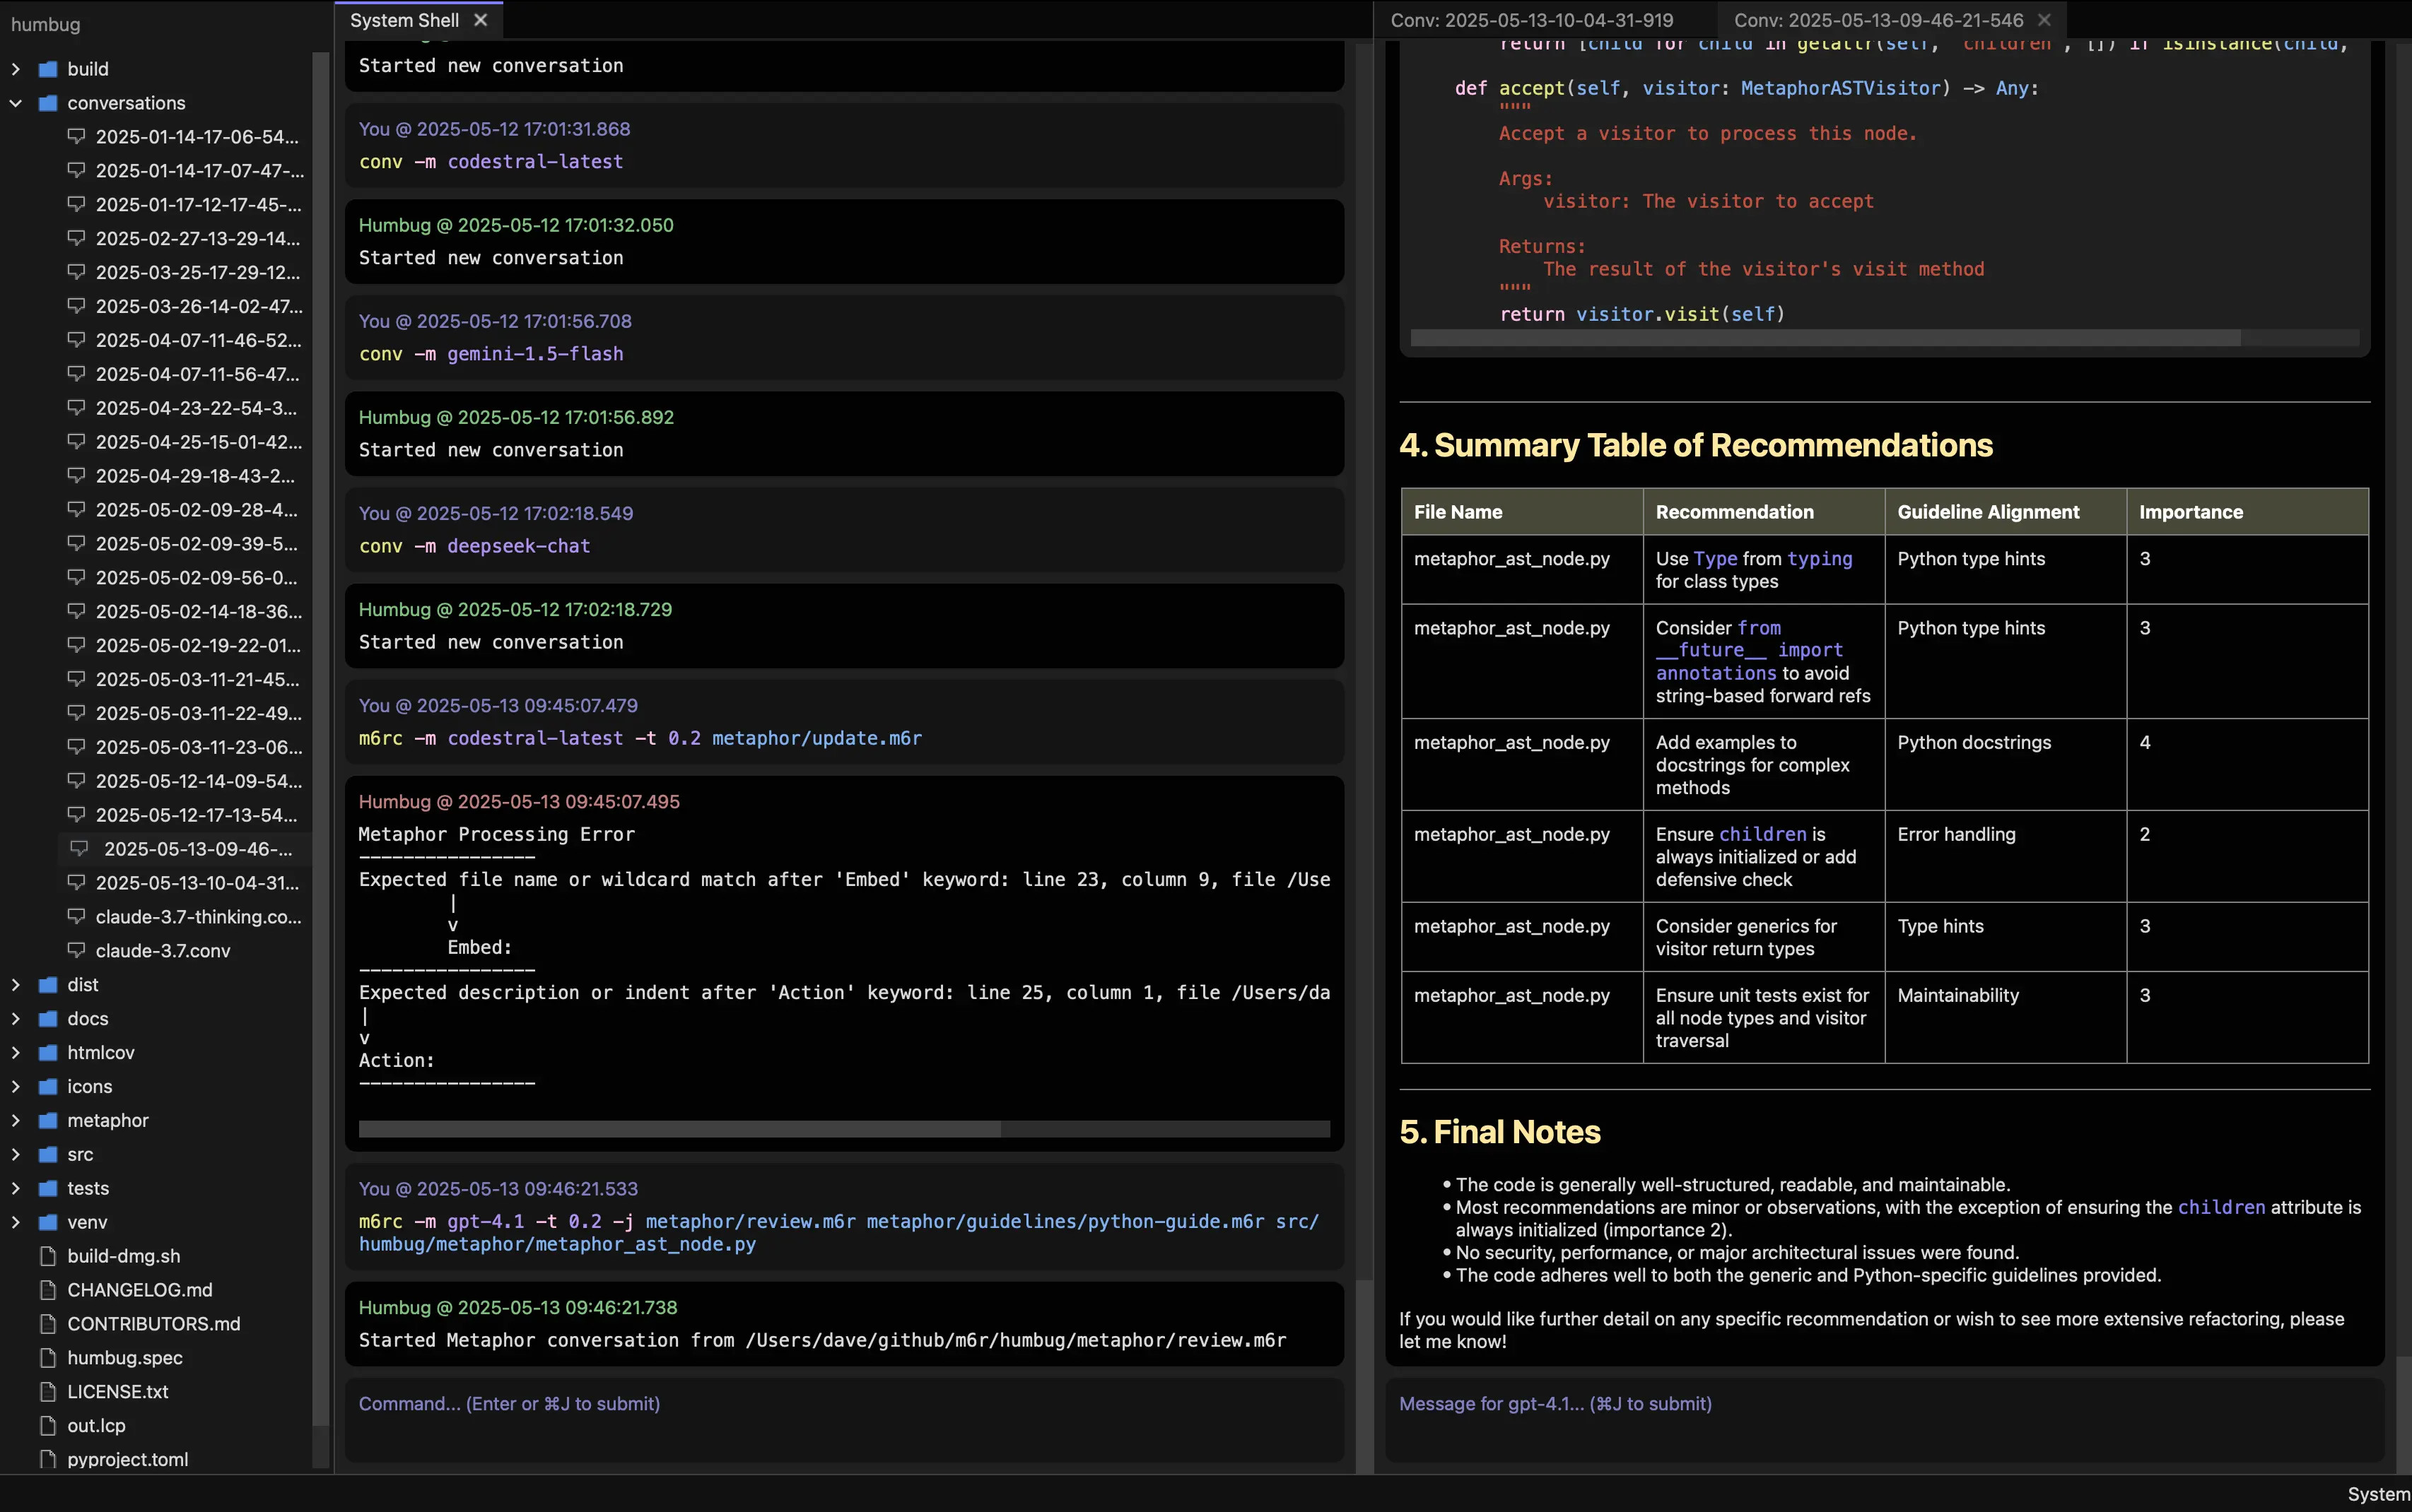
Task: Click the build folder icon
Action: (47, 69)
